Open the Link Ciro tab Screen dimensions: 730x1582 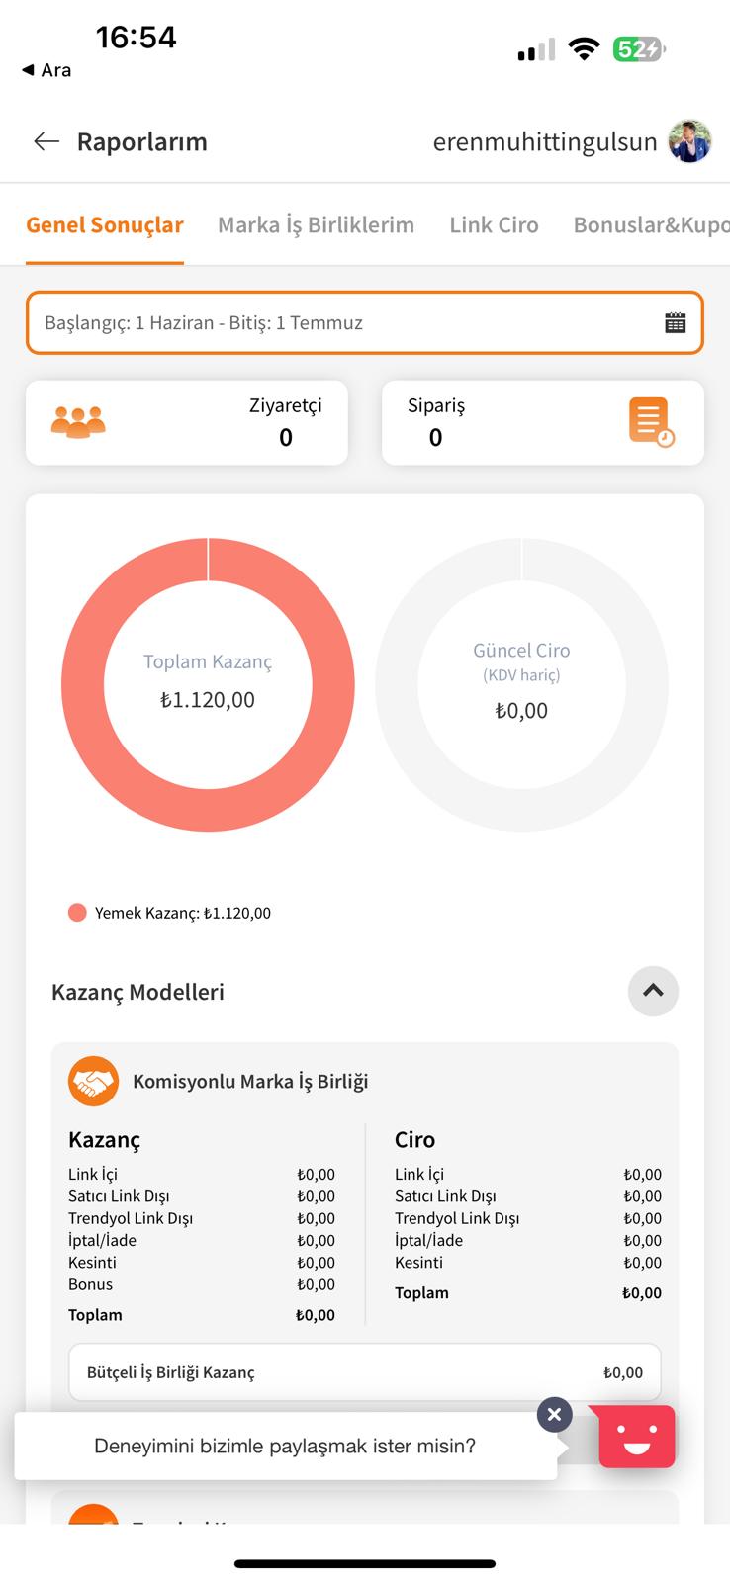click(494, 225)
